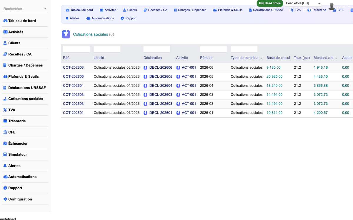Focus the Type de contribution filter field

click(244, 49)
